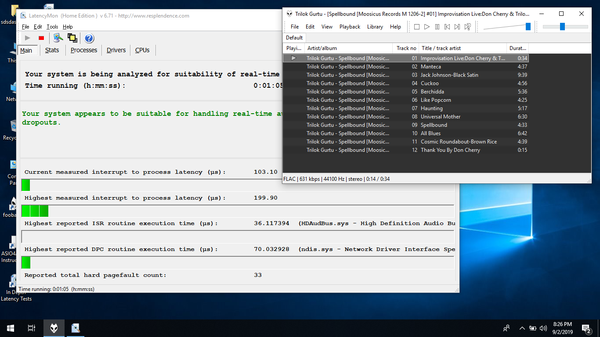600x337 pixels.
Task: Open the foobar2000 Edit menu
Action: 310,27
